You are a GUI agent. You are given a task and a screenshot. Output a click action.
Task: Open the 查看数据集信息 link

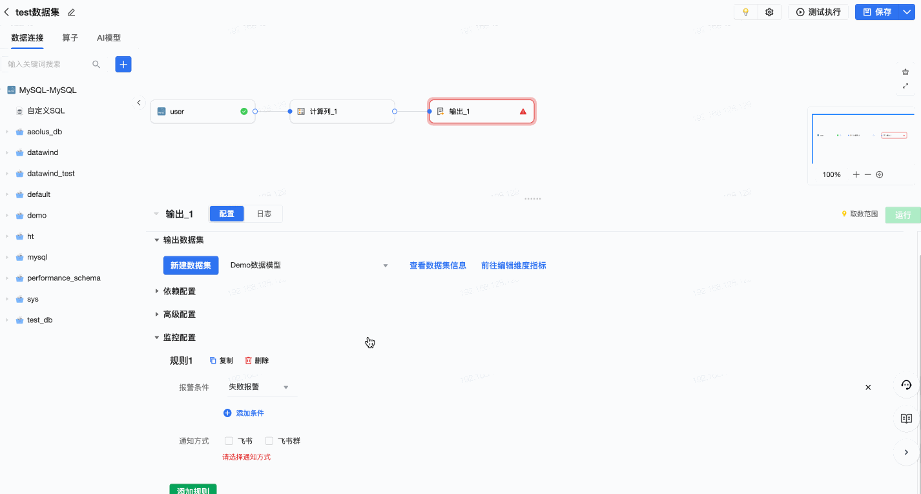click(438, 265)
